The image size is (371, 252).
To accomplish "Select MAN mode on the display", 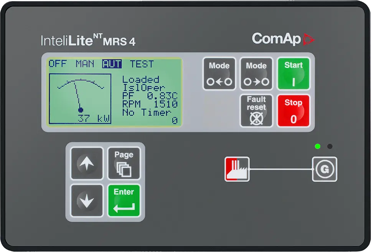I will pyautogui.click(x=85, y=64).
